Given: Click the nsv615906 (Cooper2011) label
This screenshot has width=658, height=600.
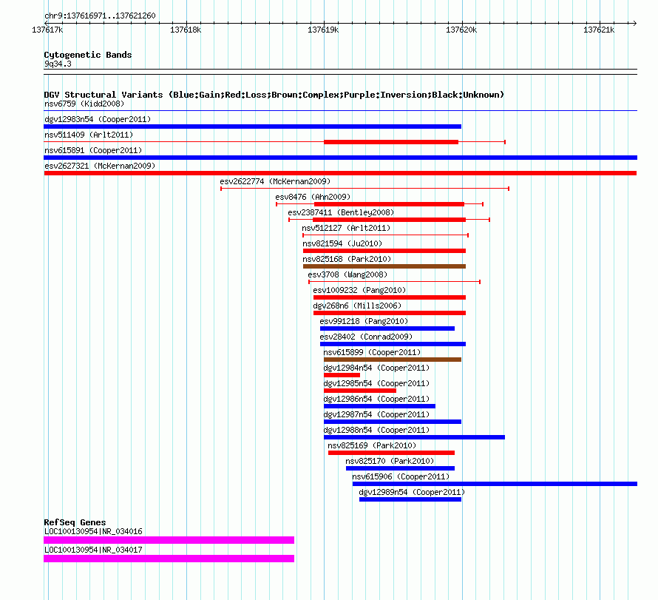Looking at the screenshot, I should tap(401, 476).
